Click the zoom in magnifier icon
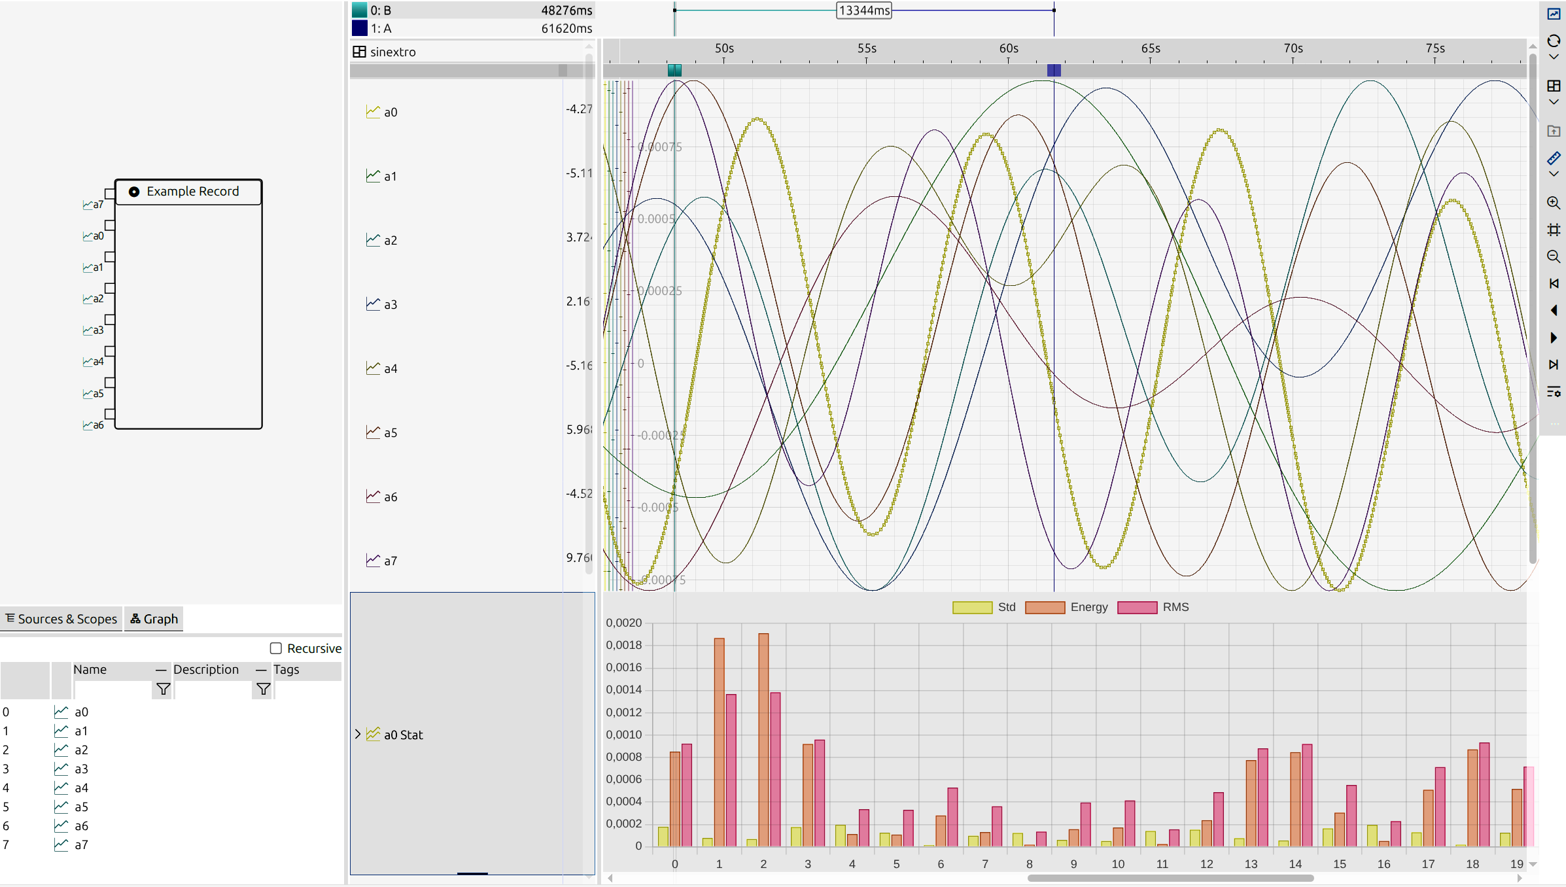Screen dimensions: 1566x887 click(1554, 203)
